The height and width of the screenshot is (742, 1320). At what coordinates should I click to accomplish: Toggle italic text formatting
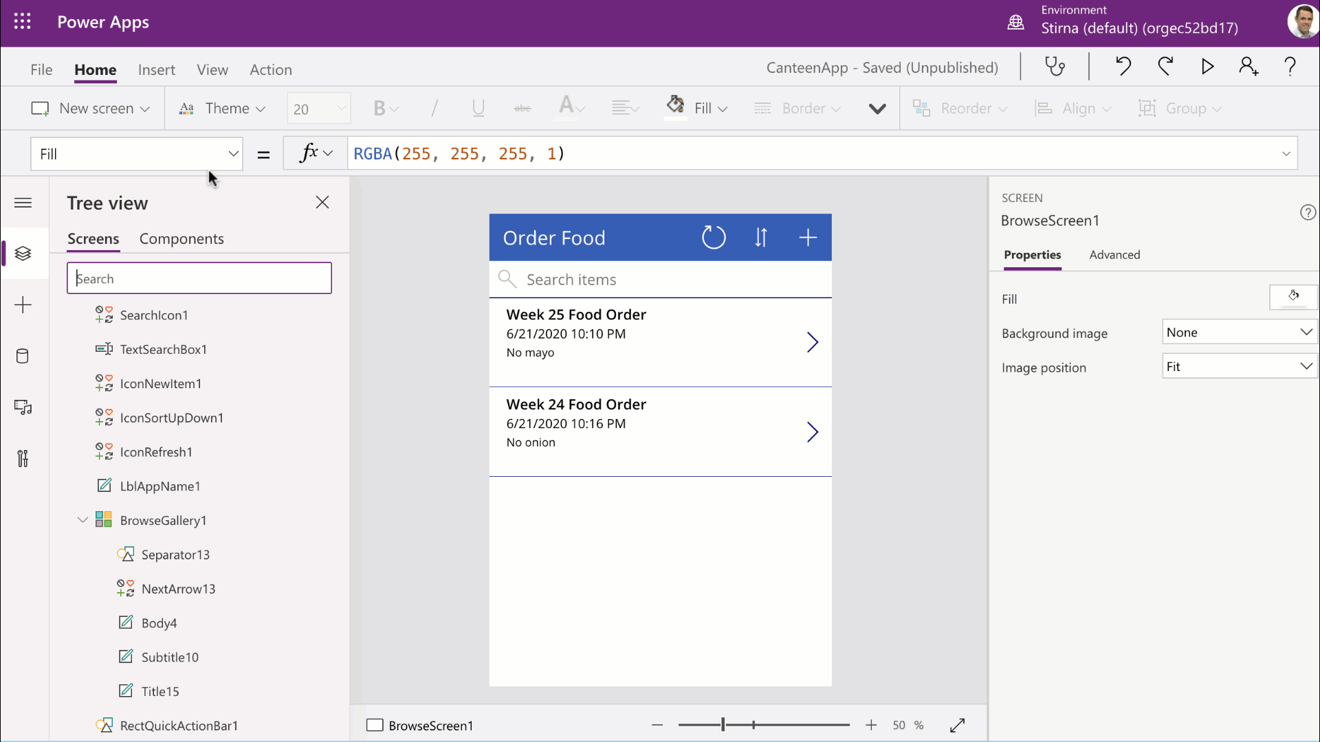tap(434, 109)
